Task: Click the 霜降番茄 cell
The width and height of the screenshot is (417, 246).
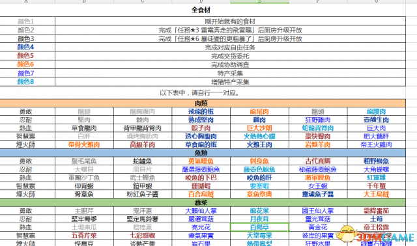Action: (x=377, y=211)
